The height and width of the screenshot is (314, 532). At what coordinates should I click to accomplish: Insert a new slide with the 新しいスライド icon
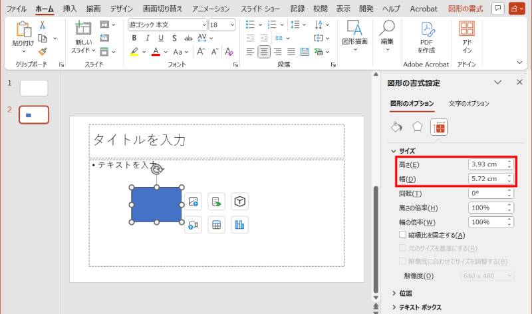pyautogui.click(x=83, y=28)
